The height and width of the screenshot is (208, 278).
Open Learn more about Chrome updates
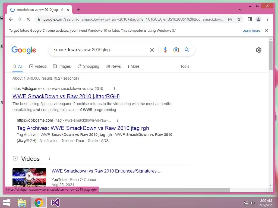click(x=251, y=30)
